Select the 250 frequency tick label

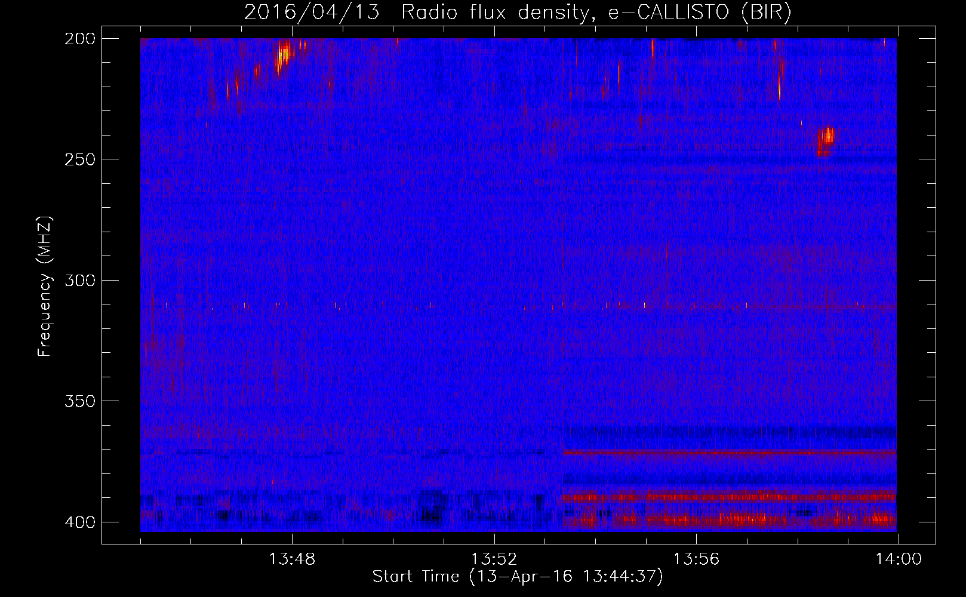[79, 159]
